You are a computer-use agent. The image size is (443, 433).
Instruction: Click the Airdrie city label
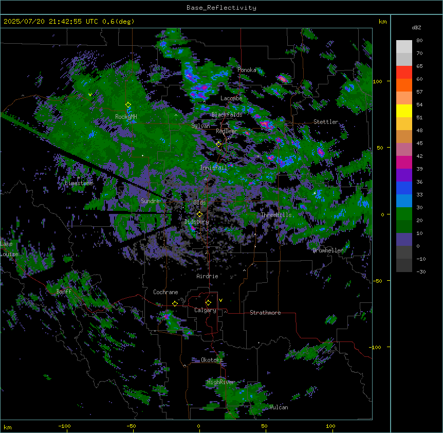[208, 276]
